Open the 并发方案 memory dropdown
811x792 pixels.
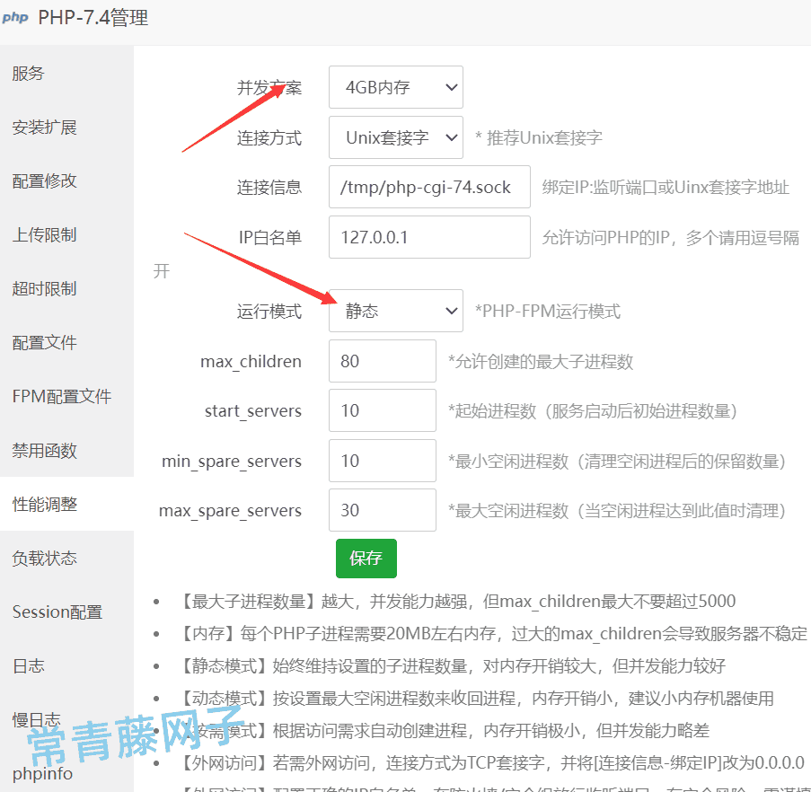[395, 87]
